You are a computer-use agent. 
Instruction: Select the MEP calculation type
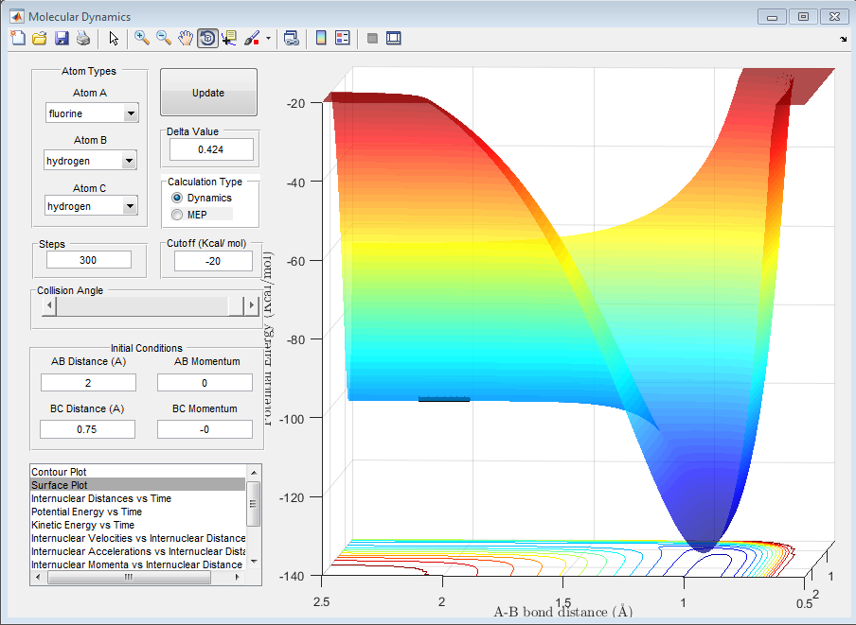point(177,215)
